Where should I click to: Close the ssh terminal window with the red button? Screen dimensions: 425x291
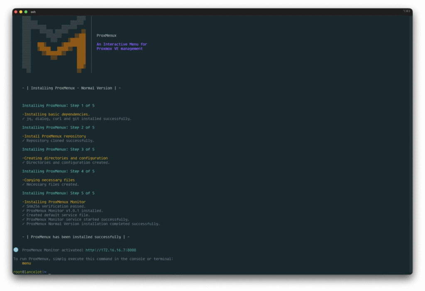pyautogui.click(x=16, y=12)
